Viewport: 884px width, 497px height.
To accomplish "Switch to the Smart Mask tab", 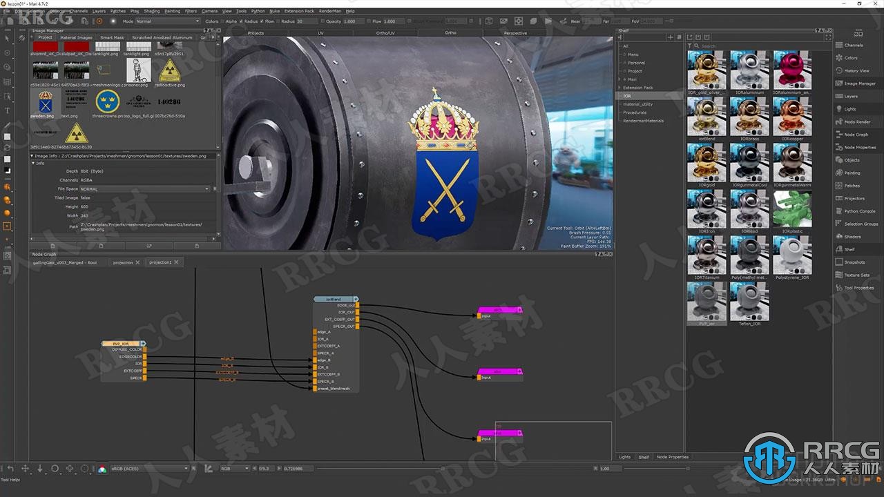I will coord(112,37).
